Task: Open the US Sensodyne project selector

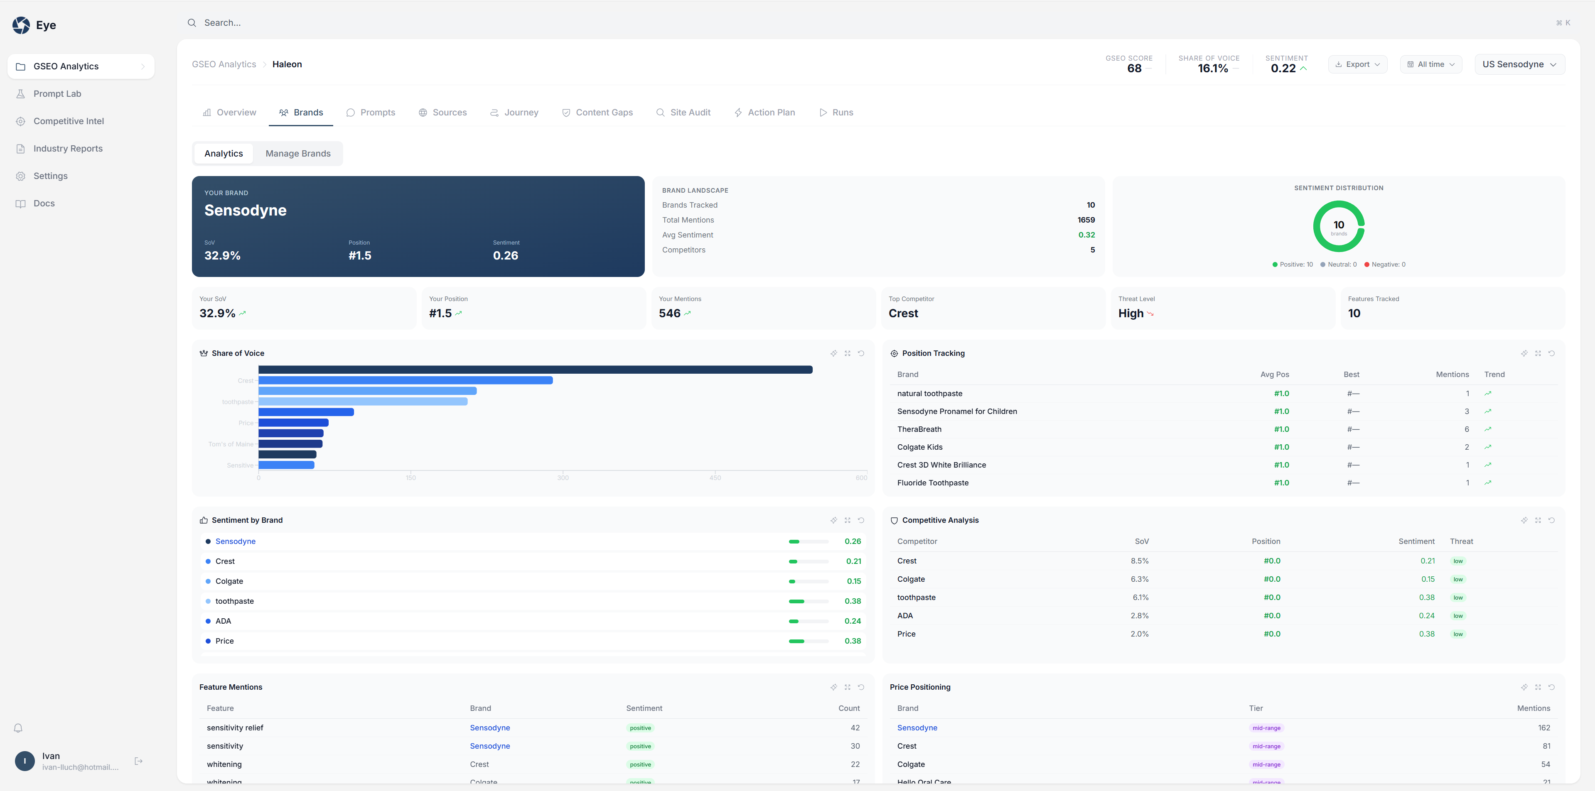Action: tap(1519, 64)
